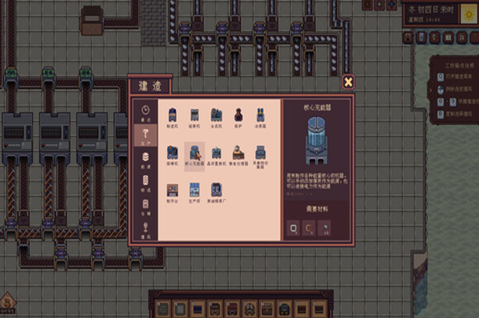Viewport: 479px width, 318px height.
Task: Pick the oil refinery building 原油精炼厂
Action: point(216,193)
